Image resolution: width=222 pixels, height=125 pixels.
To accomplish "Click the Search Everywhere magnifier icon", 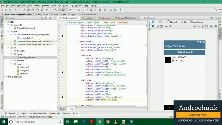I will pos(215,10).
